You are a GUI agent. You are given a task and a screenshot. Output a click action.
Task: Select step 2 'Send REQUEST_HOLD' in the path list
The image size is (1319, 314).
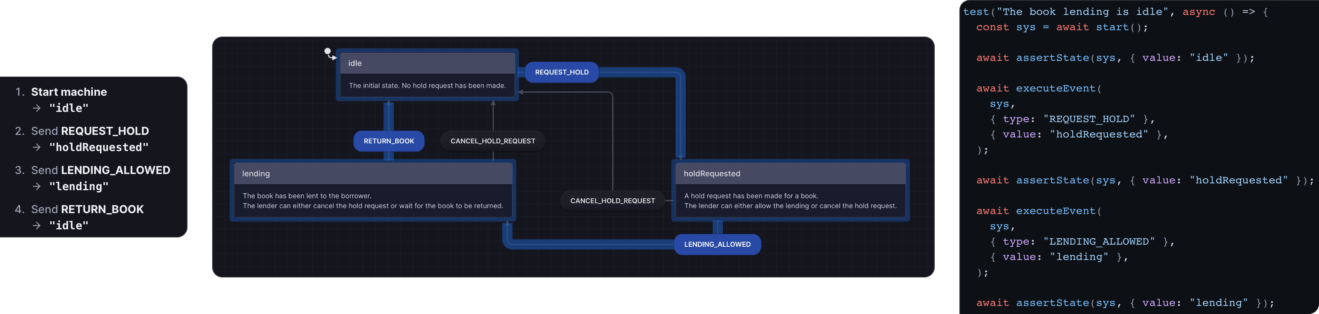89,131
